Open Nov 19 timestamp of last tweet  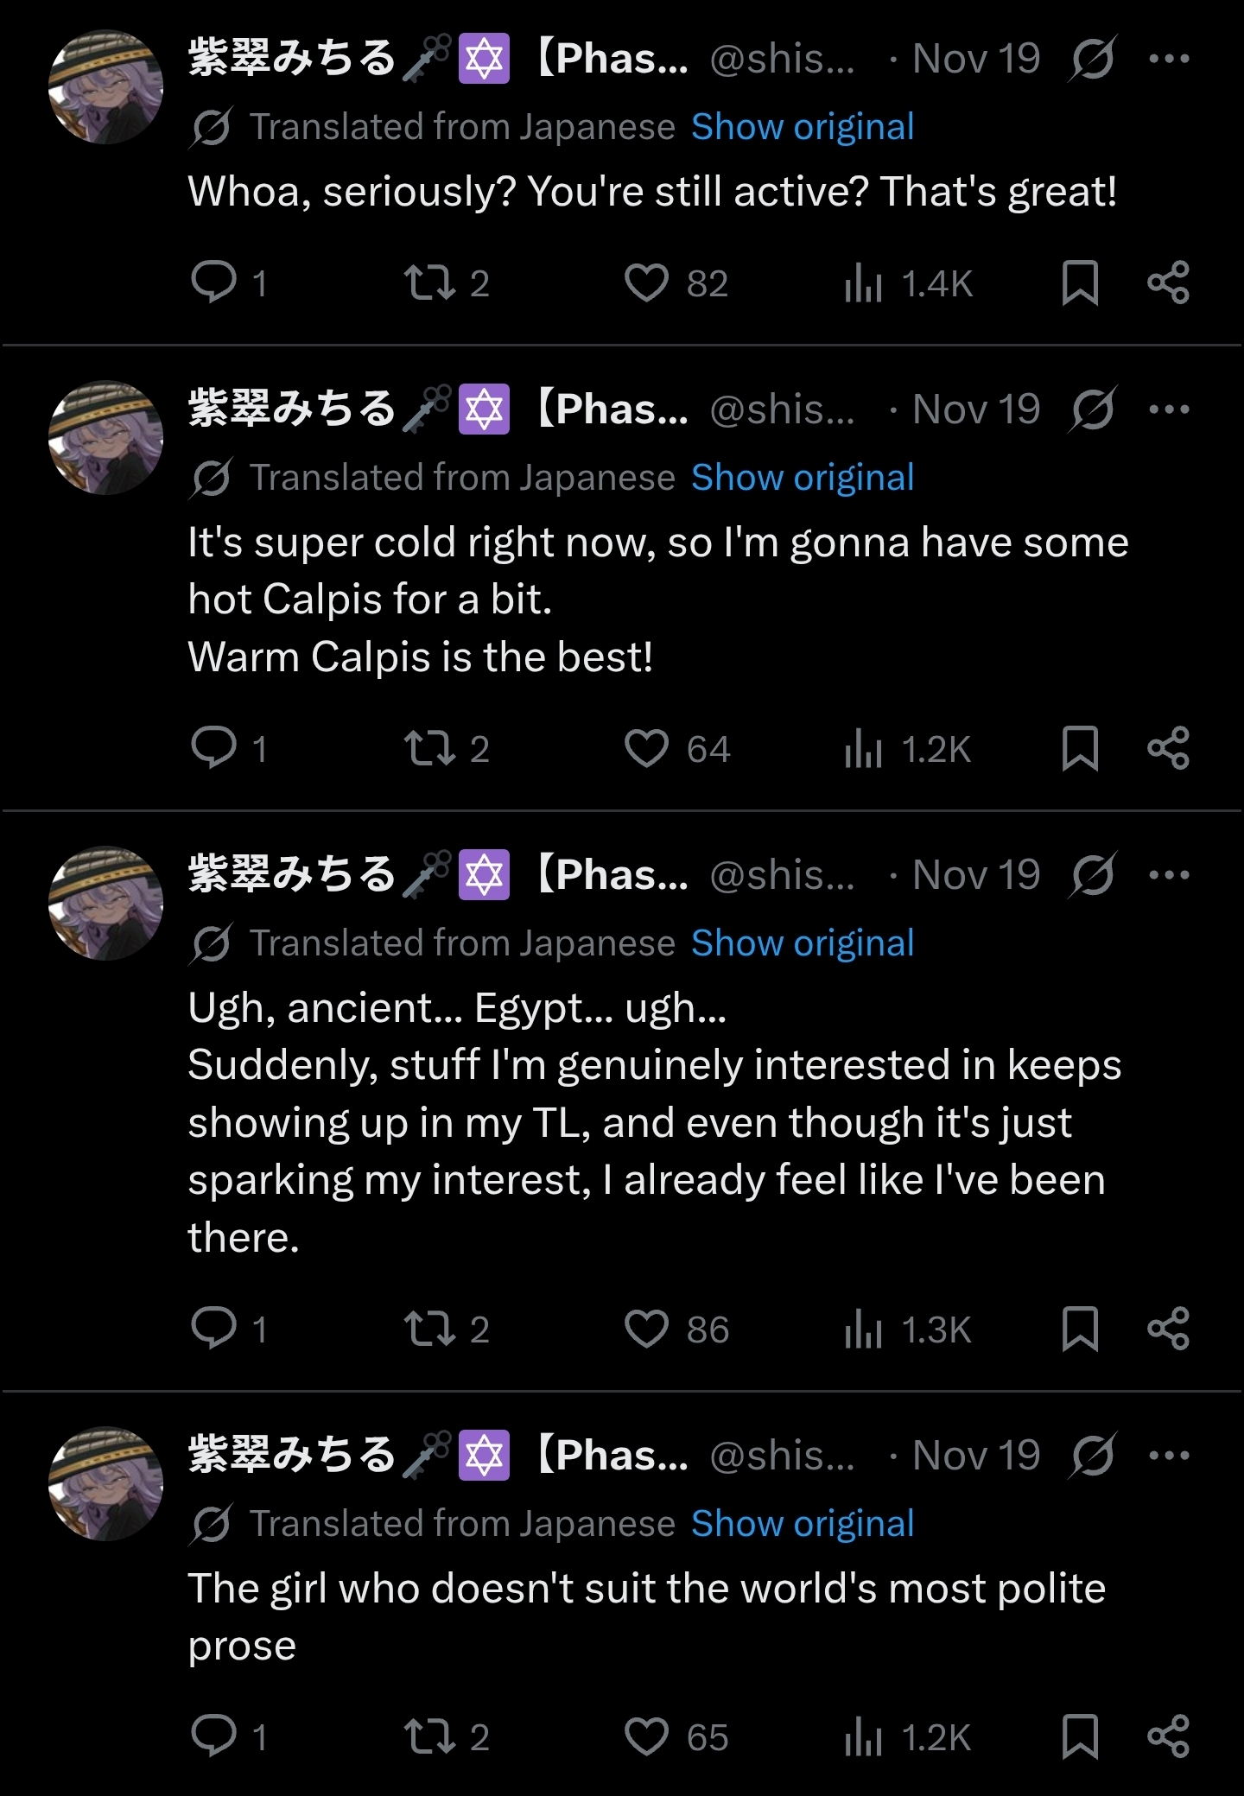pos(975,1456)
